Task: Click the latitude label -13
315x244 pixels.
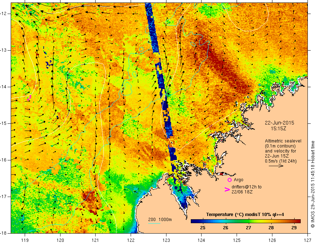Action: click(x=4, y=50)
